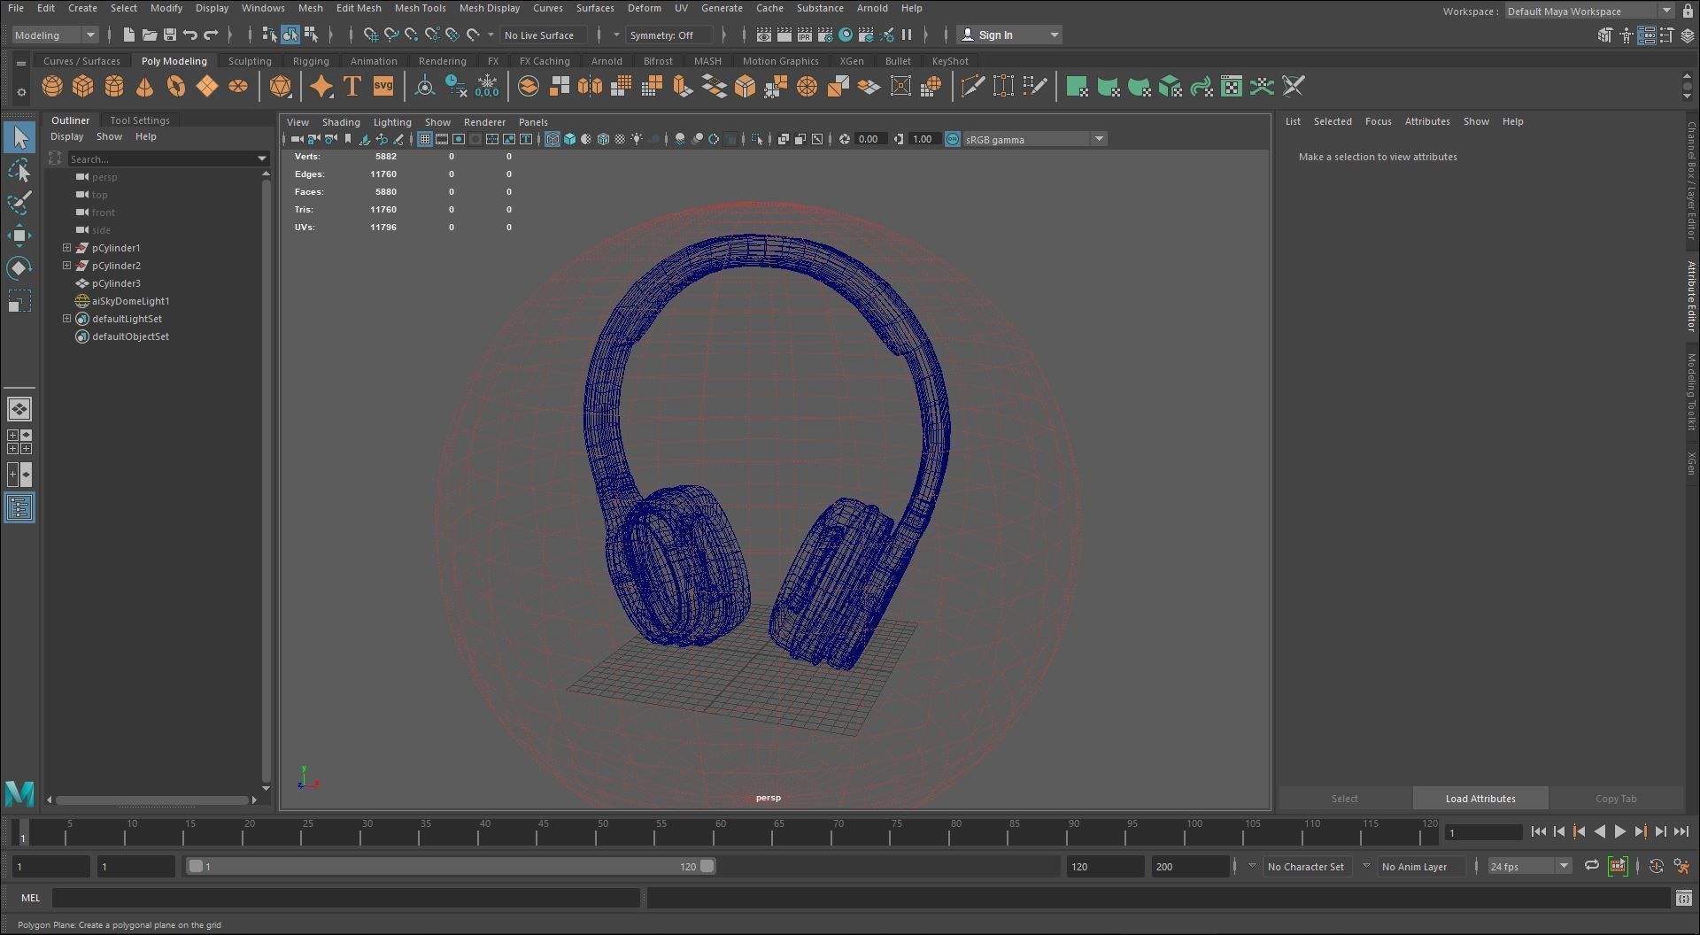
Task: Click the Redo arrow icon
Action: coord(211,35)
